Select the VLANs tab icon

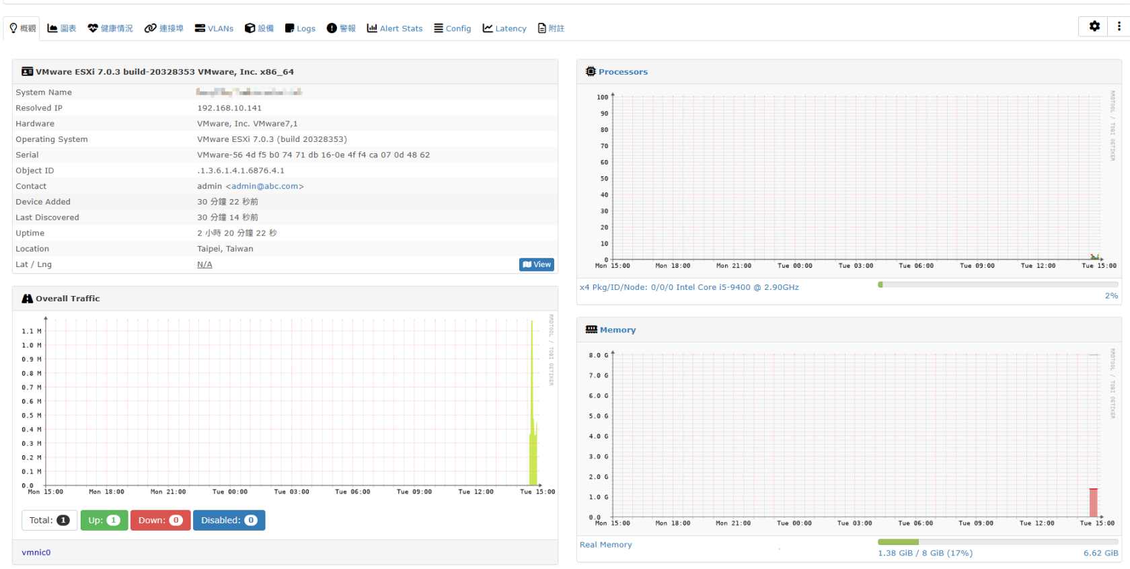(200, 28)
